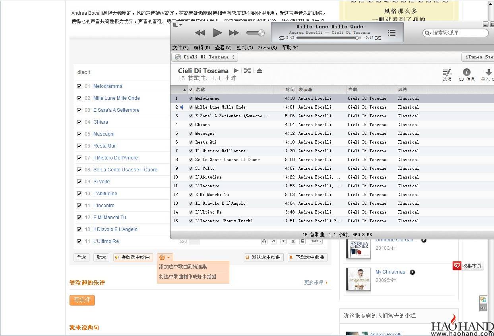
Task: Uncheck iTunes checkbox for Si Volto
Action: (x=191, y=168)
